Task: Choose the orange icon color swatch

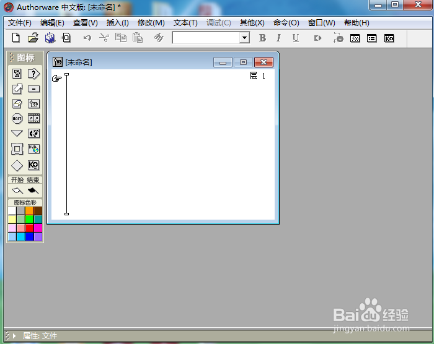Action: click(x=29, y=210)
